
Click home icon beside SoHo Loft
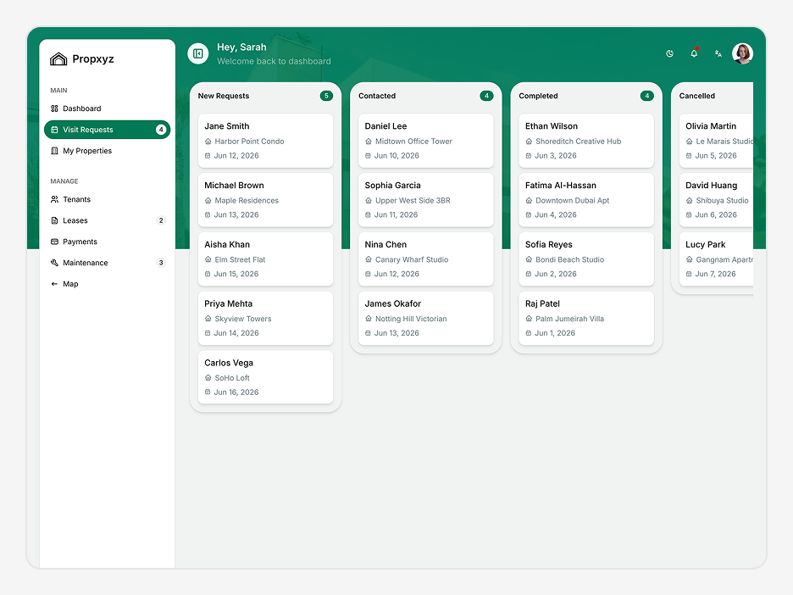click(208, 378)
